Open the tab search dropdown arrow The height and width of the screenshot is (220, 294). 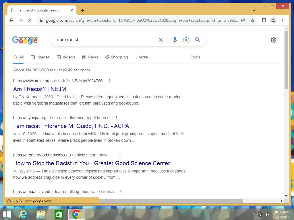coord(254,10)
